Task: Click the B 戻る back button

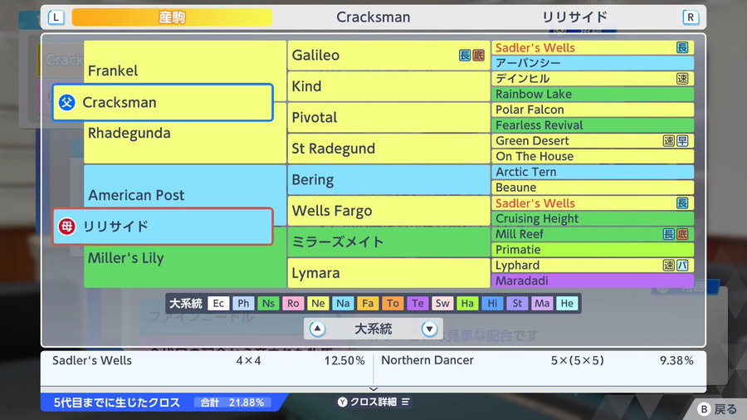Action: (x=719, y=409)
